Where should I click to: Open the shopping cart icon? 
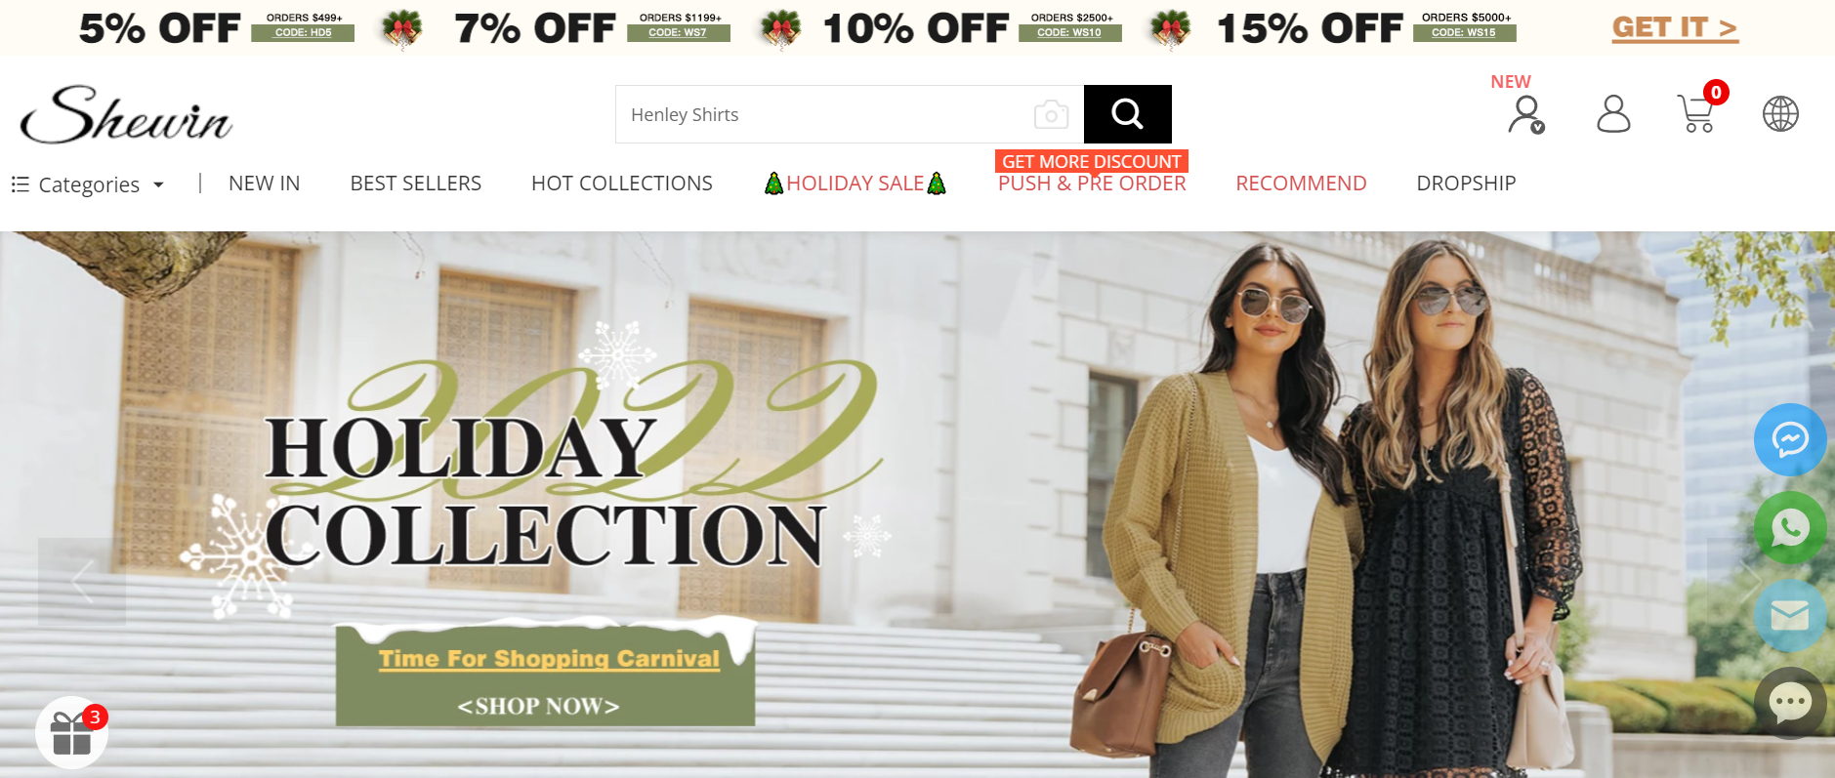tap(1696, 113)
